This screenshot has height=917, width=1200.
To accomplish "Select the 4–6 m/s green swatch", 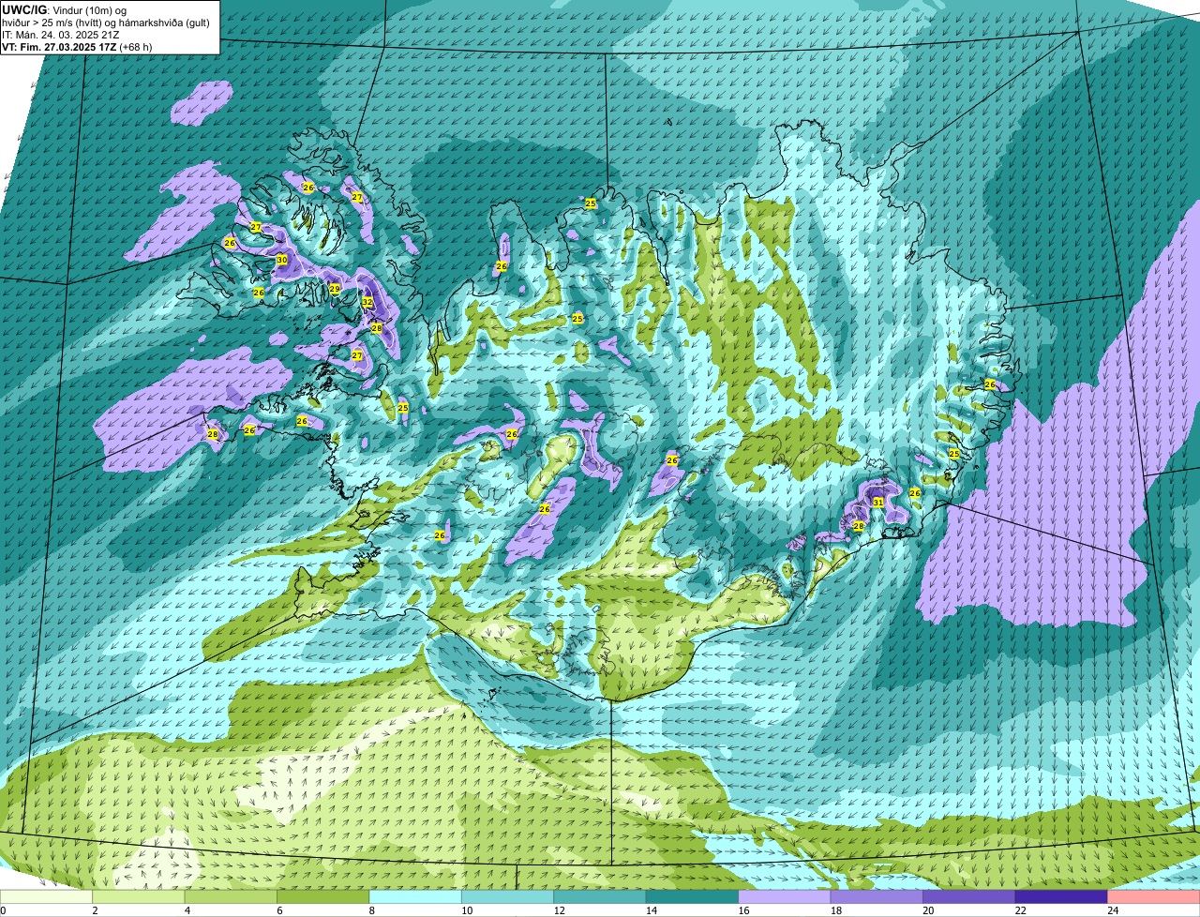I will click(x=231, y=897).
